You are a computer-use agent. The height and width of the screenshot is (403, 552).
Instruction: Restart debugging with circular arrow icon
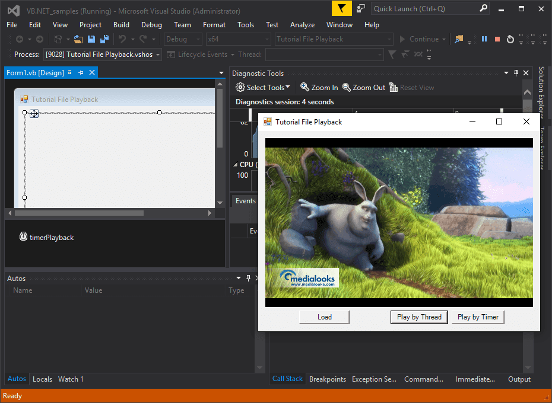tap(510, 39)
